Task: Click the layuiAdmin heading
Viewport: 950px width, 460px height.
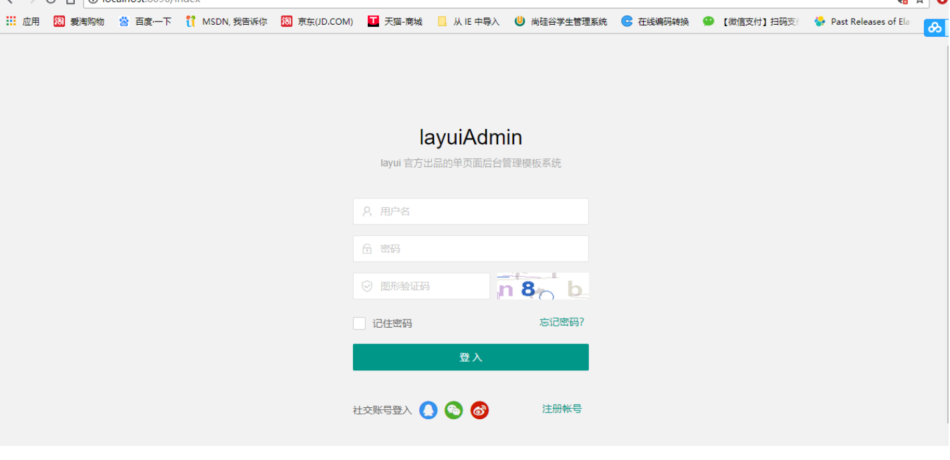Action: pos(471,137)
